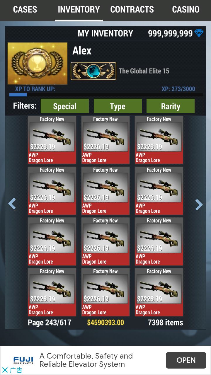This screenshot has width=211, height=375.
Task: Select last AWP Dragon Lore in bottom row
Action: pos(159,292)
